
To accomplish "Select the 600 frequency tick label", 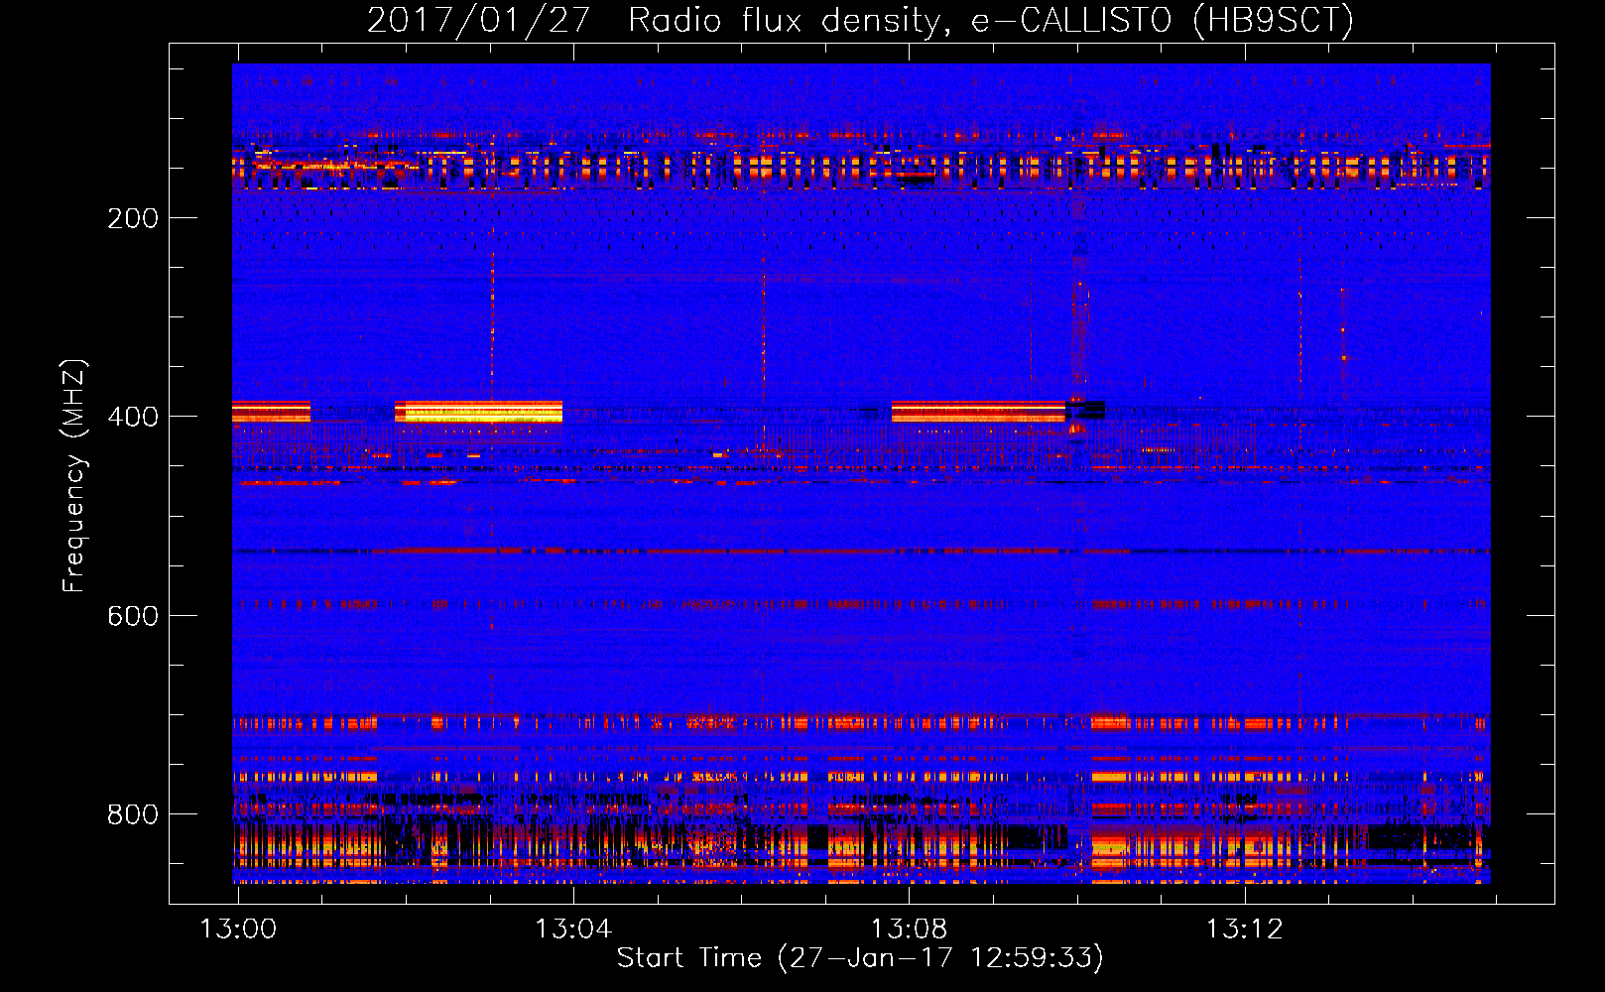I will 133,616.
